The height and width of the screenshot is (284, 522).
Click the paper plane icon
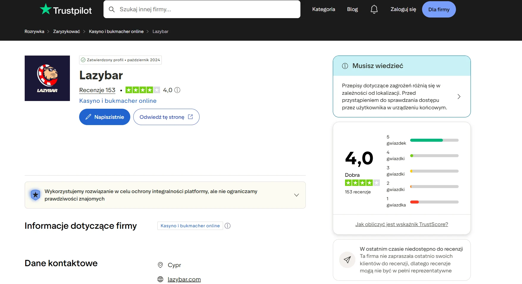[x=347, y=260]
